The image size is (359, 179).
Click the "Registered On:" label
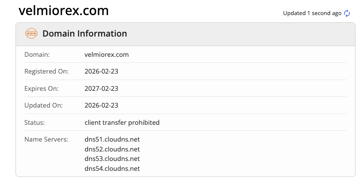pos(46,71)
